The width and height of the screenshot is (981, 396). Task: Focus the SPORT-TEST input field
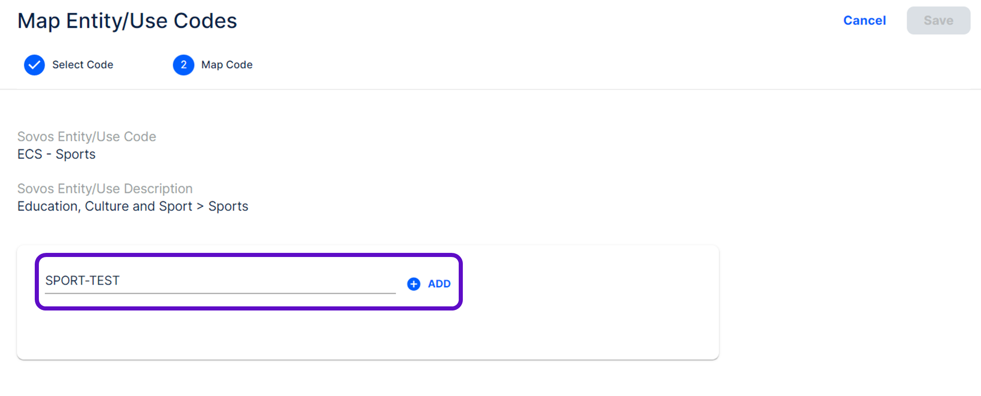tap(220, 280)
